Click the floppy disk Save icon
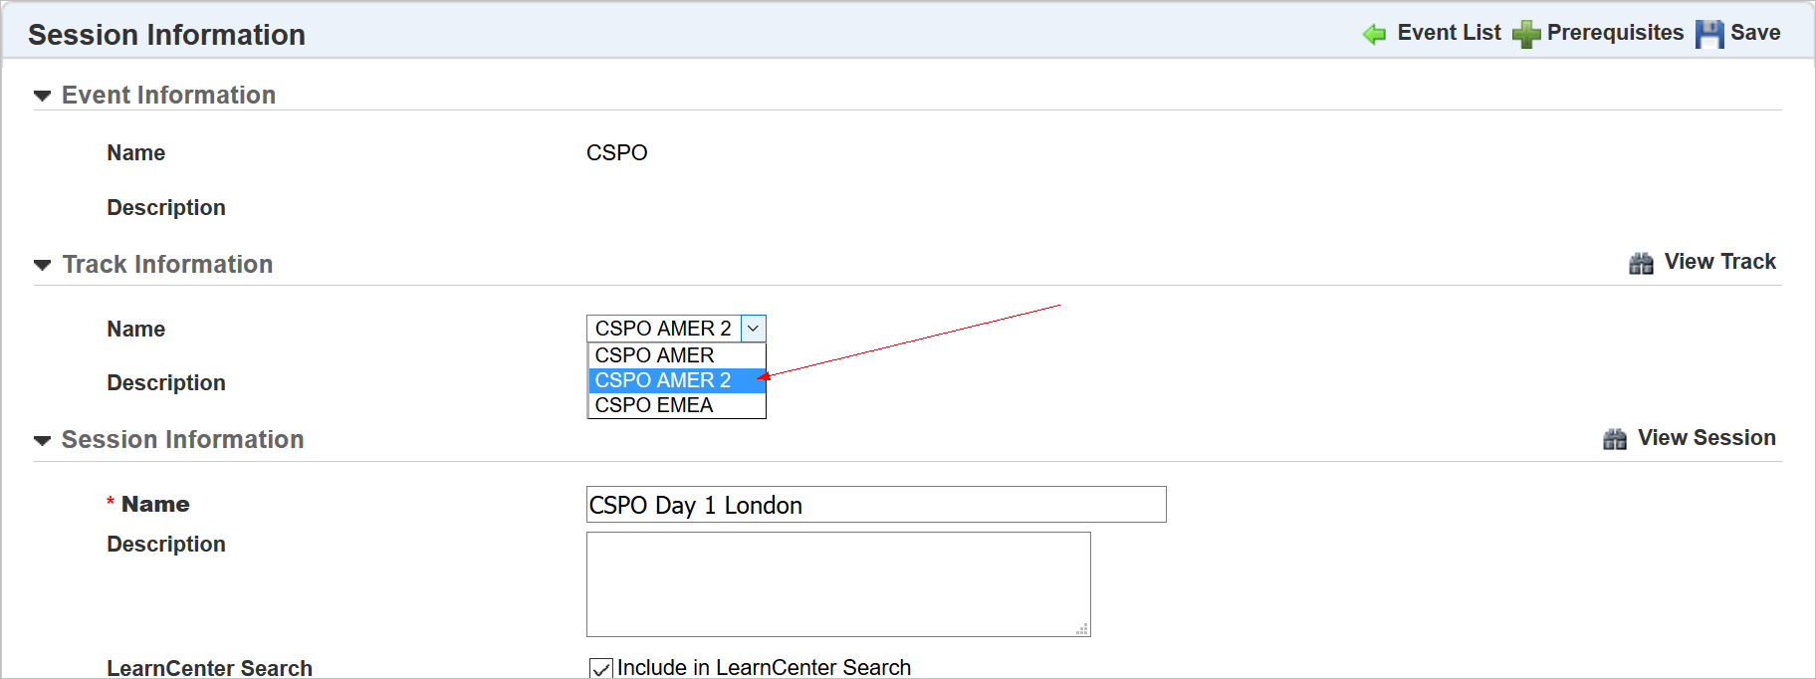Screen dimensions: 1816x679 pyautogui.click(x=1709, y=34)
